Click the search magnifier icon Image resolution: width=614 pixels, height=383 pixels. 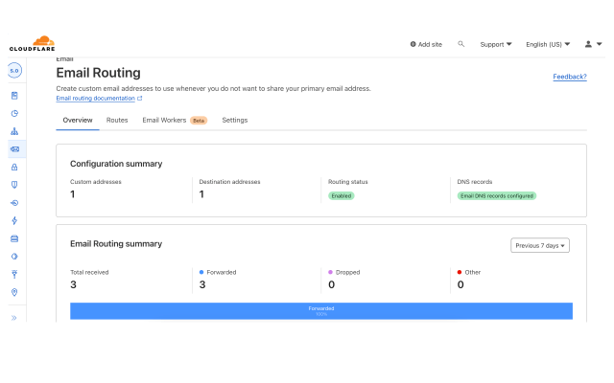coord(461,44)
